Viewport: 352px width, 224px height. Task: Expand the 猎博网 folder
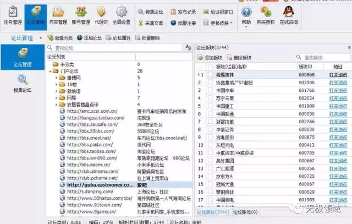(x=57, y=78)
